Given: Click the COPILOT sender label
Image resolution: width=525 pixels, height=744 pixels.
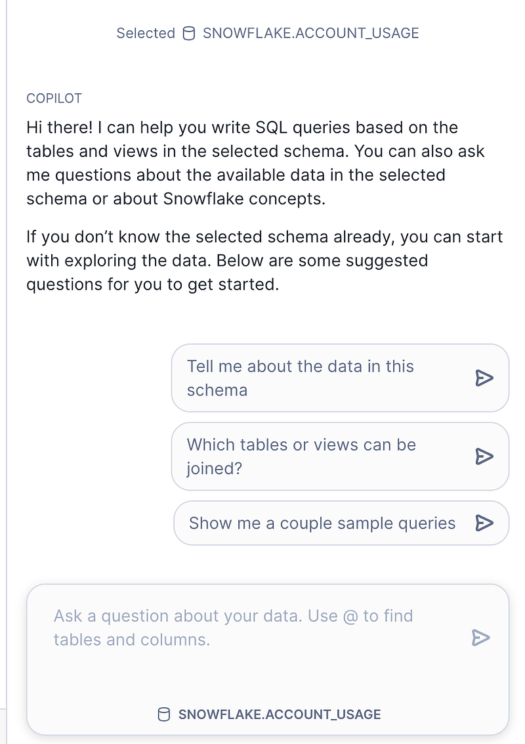Looking at the screenshot, I should [54, 98].
